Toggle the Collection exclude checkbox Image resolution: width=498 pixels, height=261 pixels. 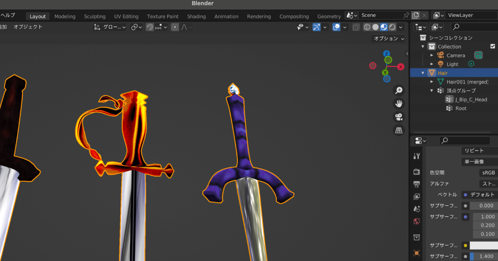(x=493, y=47)
